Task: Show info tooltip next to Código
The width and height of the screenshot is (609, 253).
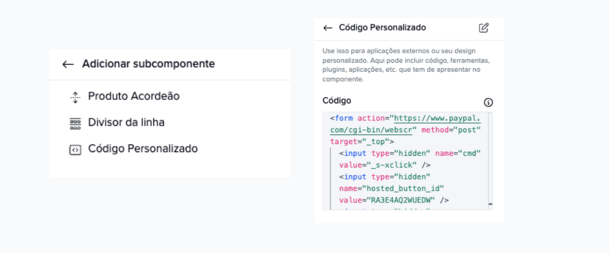Action: pos(488,103)
